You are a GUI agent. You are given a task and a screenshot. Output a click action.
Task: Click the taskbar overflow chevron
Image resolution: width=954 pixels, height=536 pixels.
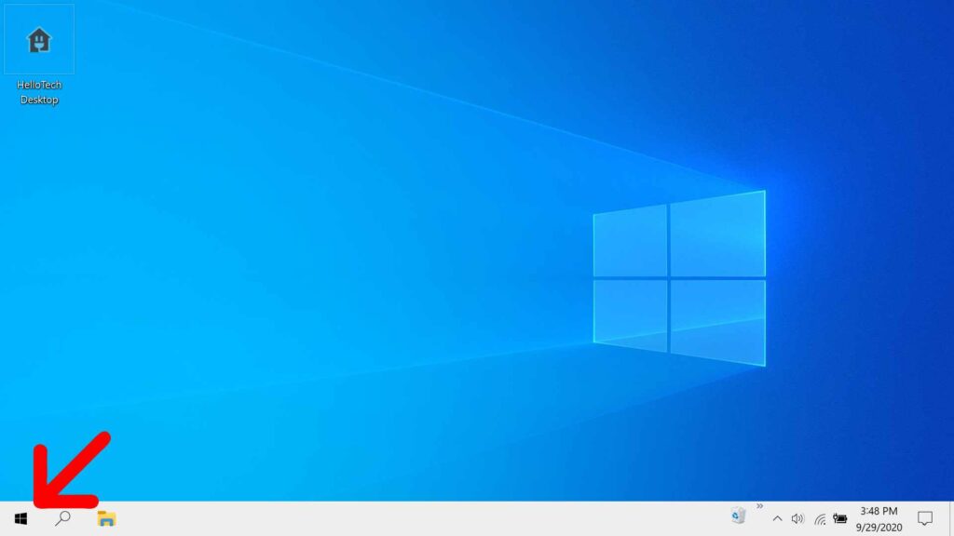pyautogui.click(x=759, y=506)
